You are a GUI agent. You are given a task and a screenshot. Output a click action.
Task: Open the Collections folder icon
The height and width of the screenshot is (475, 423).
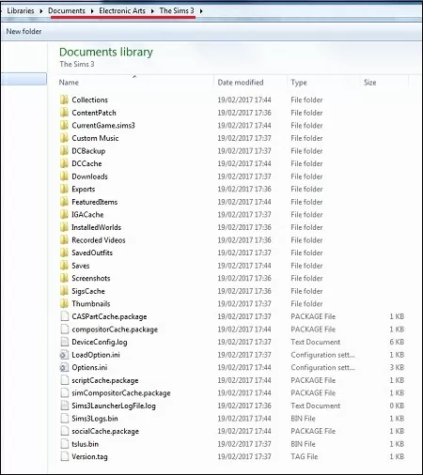64,100
